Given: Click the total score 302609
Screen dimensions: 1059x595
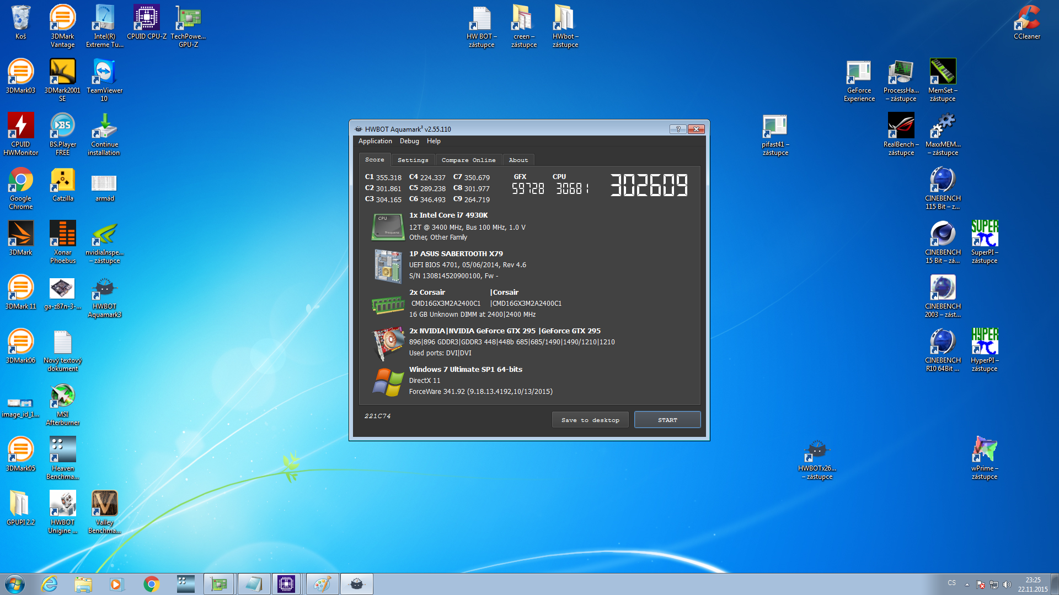Looking at the screenshot, I should [x=649, y=185].
